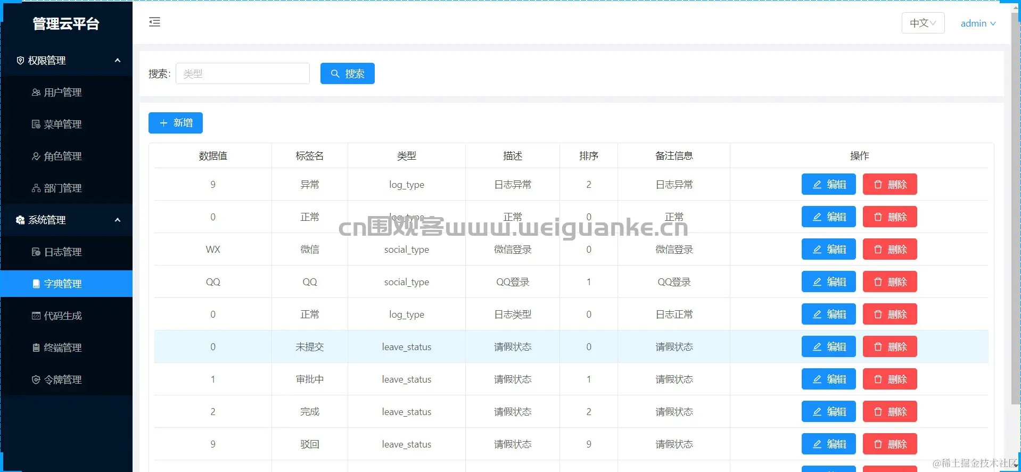Edit the 完成 leave_status row
The image size is (1021, 472).
tap(828, 412)
